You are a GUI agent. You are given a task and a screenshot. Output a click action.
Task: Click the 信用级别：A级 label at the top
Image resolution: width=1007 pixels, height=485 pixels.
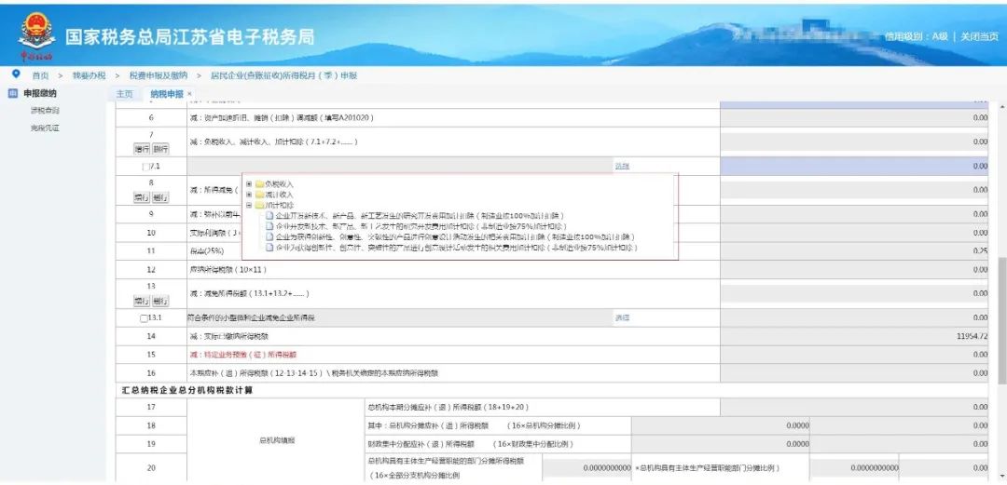(x=917, y=36)
